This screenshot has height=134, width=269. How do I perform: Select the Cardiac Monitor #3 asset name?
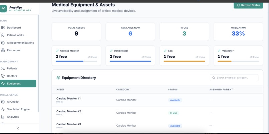[x=69, y=124]
